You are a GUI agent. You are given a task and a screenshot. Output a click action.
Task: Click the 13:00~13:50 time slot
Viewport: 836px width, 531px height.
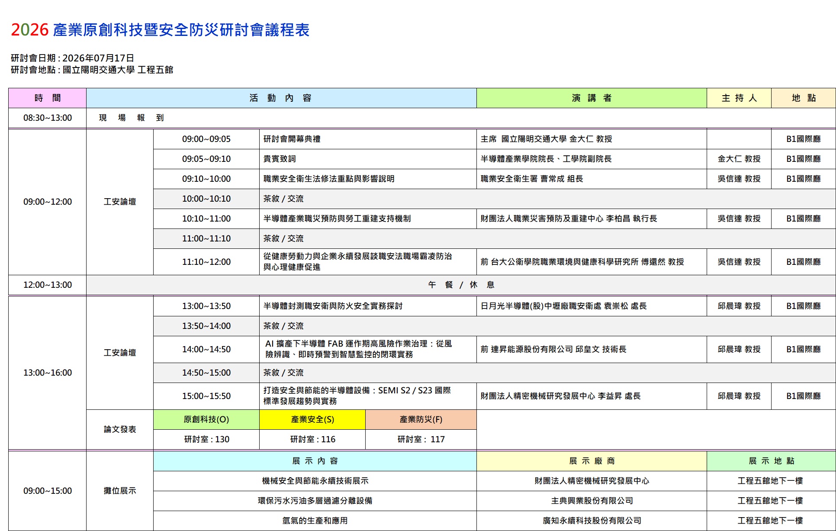tap(206, 306)
